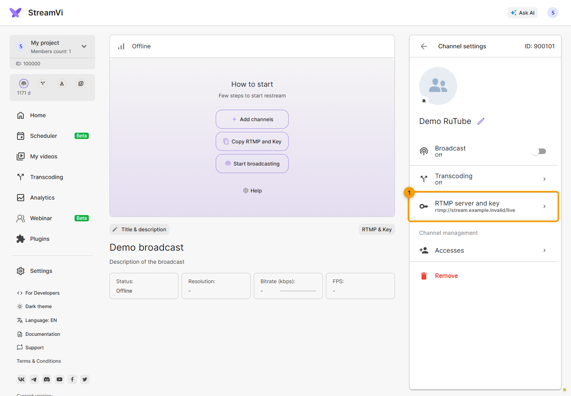
Task: Click Description of the broadcast text
Action: (x=147, y=262)
